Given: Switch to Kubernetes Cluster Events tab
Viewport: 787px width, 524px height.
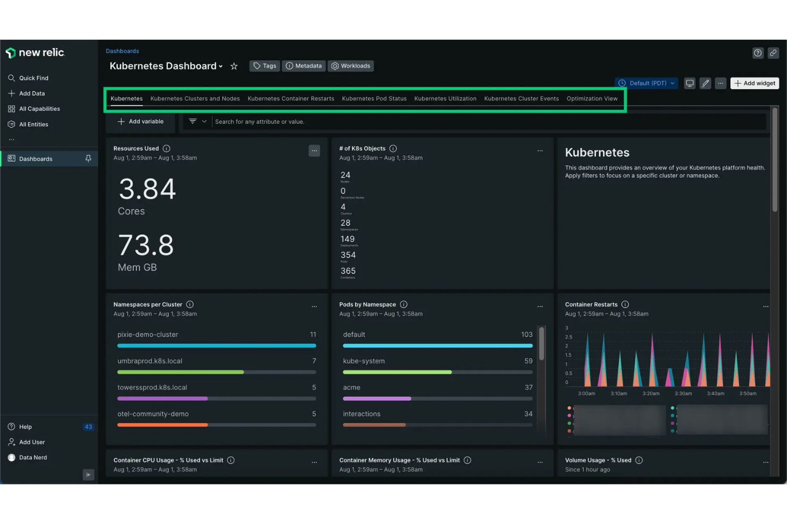Looking at the screenshot, I should click(x=522, y=99).
